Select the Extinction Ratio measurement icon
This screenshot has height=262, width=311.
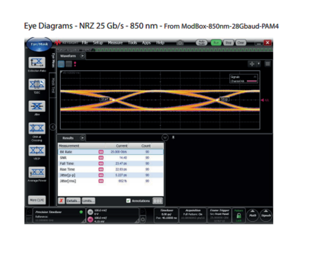tap(37, 63)
